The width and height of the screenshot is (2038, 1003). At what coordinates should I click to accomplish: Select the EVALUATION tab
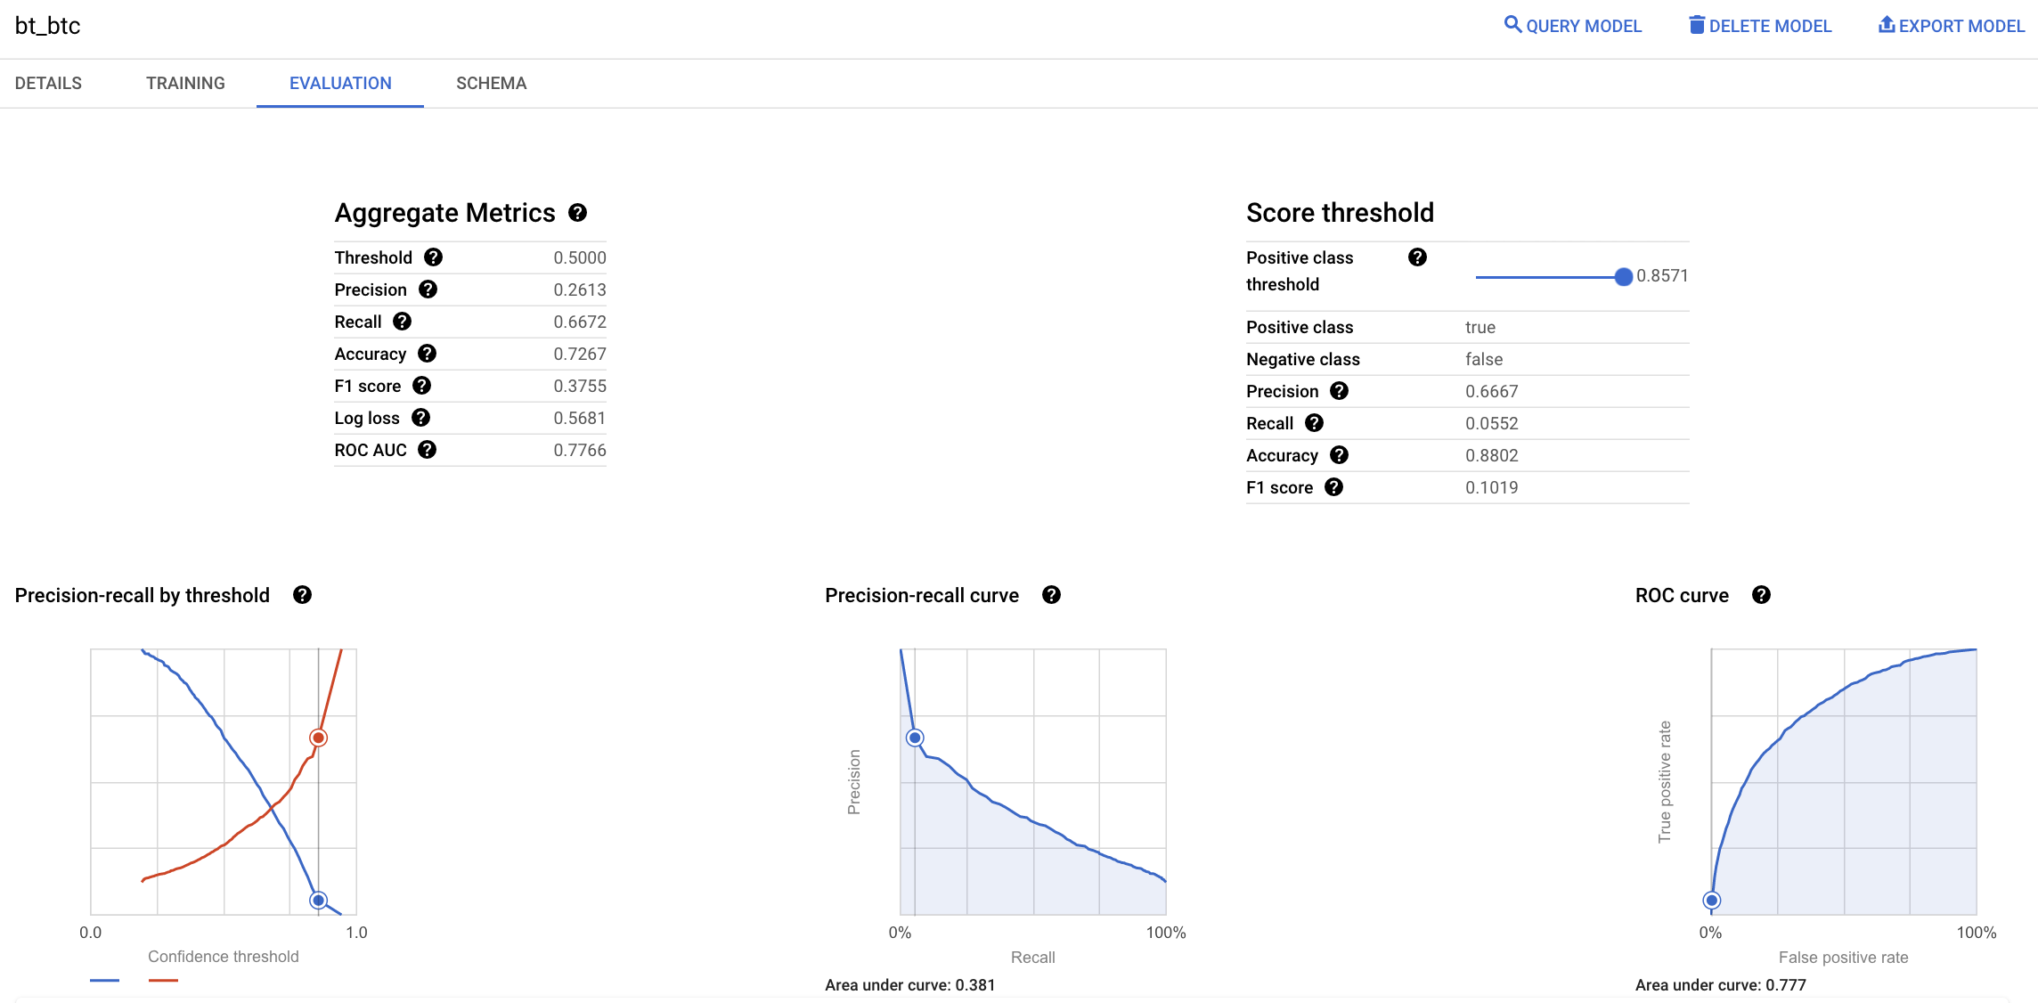click(x=340, y=83)
